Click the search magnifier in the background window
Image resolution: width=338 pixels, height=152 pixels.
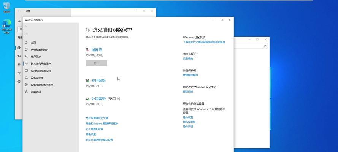pyautogui.click(x=265, y=46)
